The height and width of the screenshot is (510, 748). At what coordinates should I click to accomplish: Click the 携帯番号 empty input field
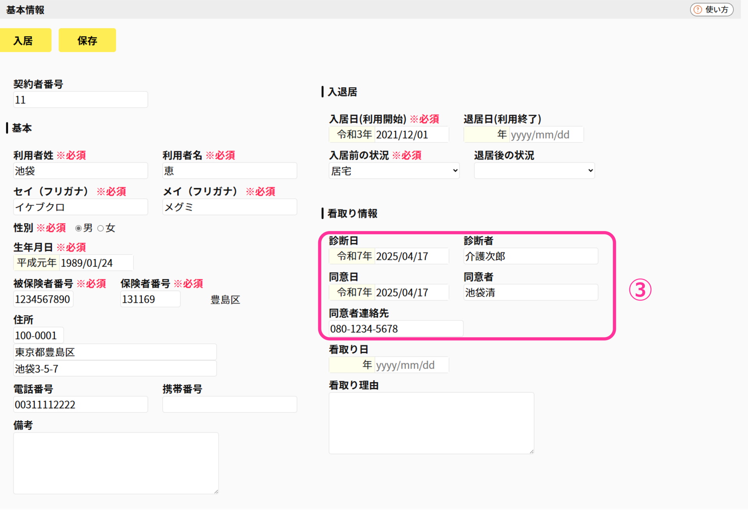point(229,404)
